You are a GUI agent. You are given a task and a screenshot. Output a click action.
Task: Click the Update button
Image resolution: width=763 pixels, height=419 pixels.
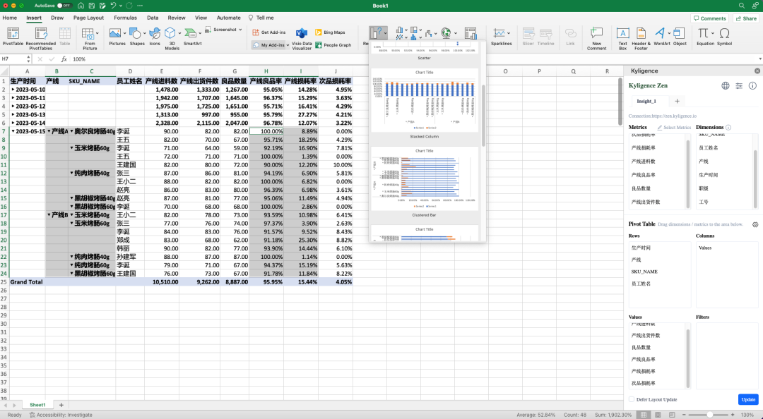[748, 399]
